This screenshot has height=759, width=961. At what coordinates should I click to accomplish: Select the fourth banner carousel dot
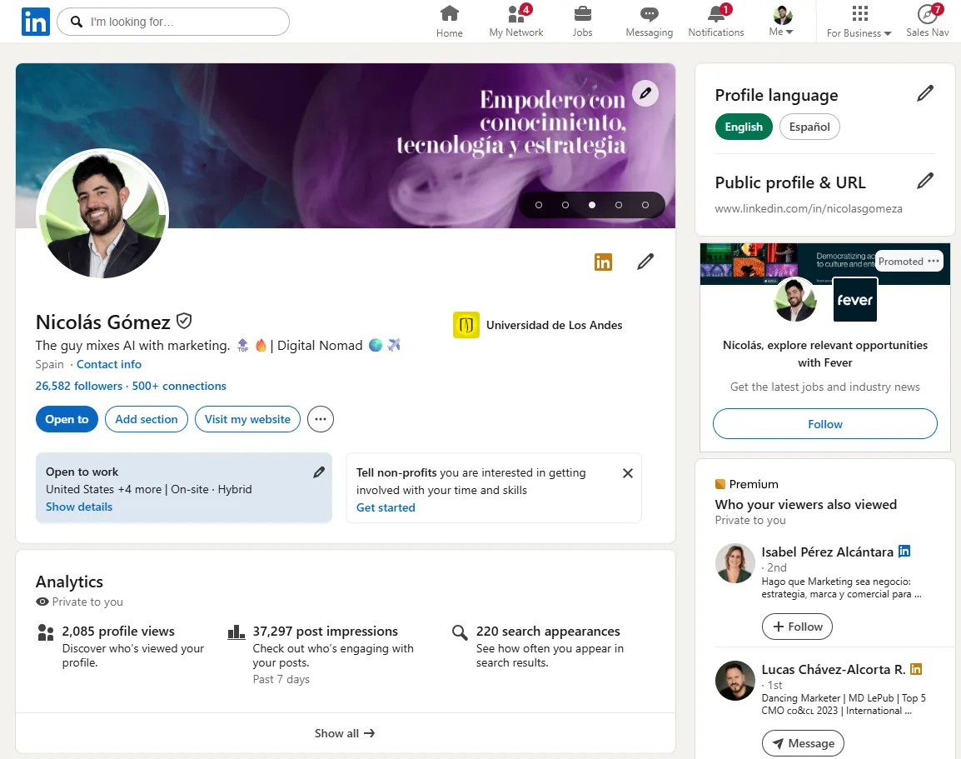(619, 205)
